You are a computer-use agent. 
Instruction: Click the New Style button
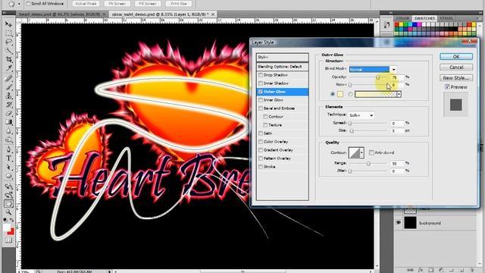pyautogui.click(x=456, y=77)
